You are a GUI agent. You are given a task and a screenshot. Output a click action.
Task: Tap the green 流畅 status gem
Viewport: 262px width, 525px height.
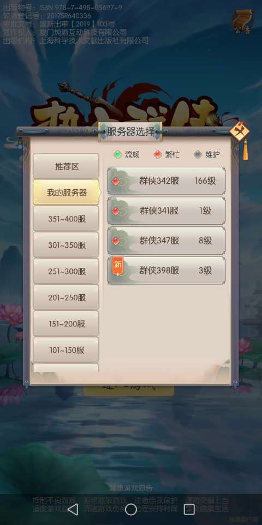tap(118, 155)
